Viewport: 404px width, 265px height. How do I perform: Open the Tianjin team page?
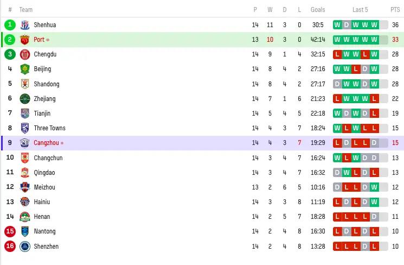(42, 113)
